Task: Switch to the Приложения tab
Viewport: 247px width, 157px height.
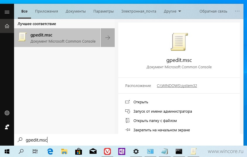Action: click(x=47, y=11)
